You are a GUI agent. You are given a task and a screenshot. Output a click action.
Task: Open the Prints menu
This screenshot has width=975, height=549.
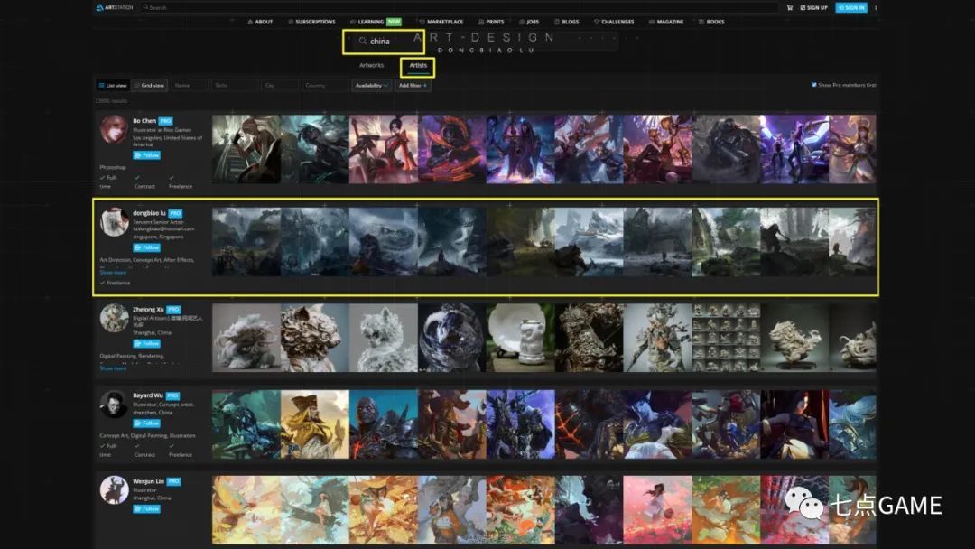(490, 22)
